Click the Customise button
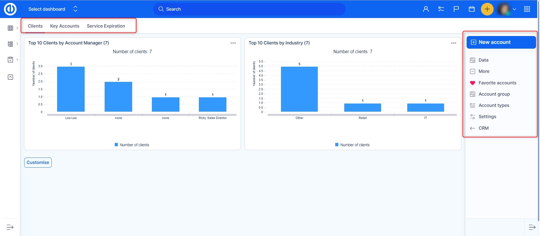This screenshot has width=540, height=236. click(38, 163)
